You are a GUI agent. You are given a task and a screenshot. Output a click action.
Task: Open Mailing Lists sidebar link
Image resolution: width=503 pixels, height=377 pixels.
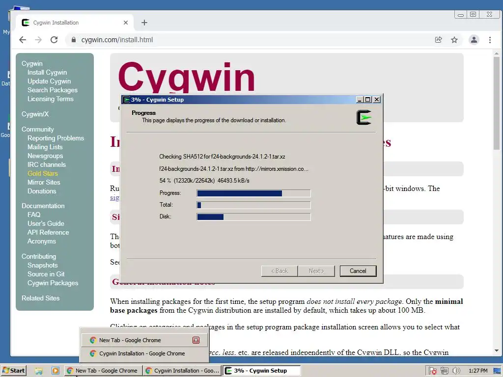(45, 147)
